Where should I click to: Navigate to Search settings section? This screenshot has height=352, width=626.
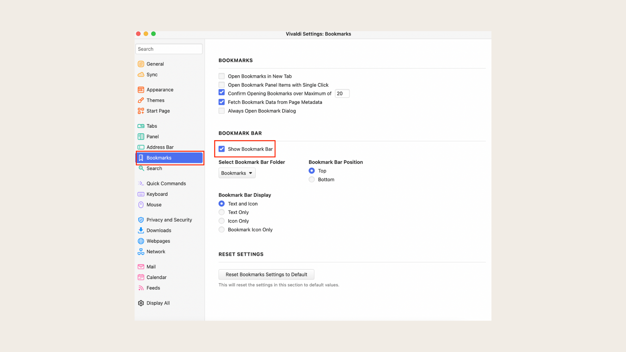154,168
